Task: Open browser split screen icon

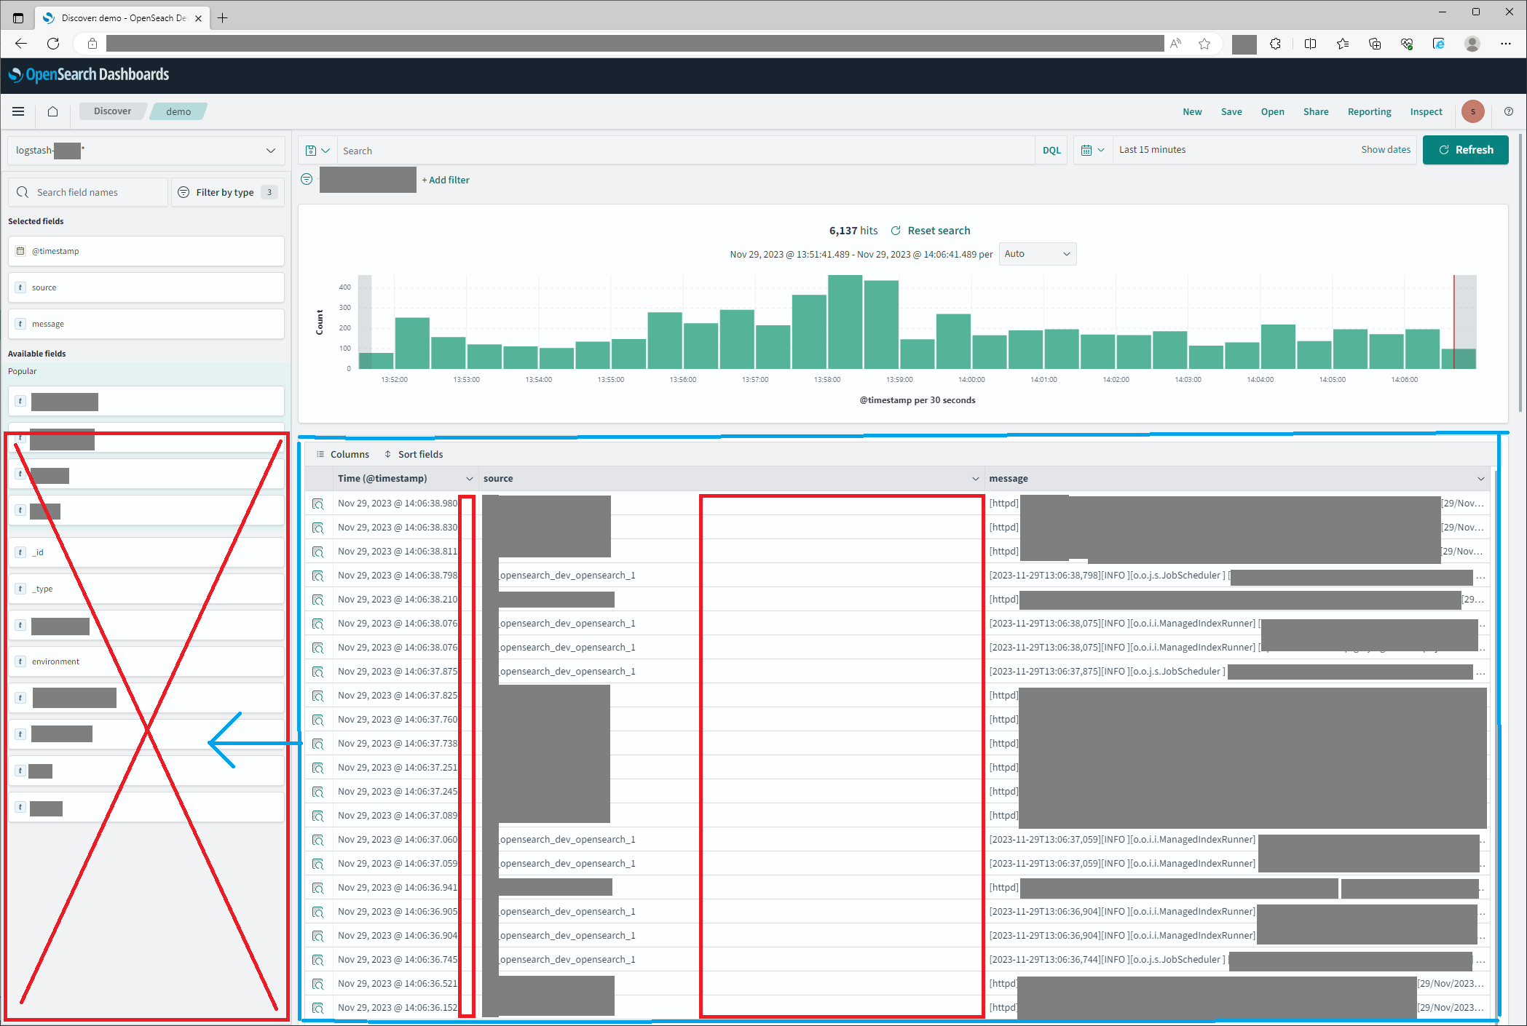Action: [1310, 44]
